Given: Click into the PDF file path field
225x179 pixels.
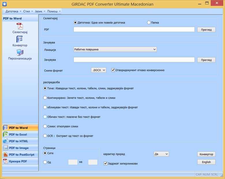Looking at the screenshot, I should tap(134, 29).
